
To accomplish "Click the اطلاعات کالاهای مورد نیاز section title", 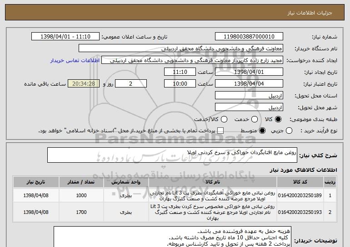I will [303, 170].
